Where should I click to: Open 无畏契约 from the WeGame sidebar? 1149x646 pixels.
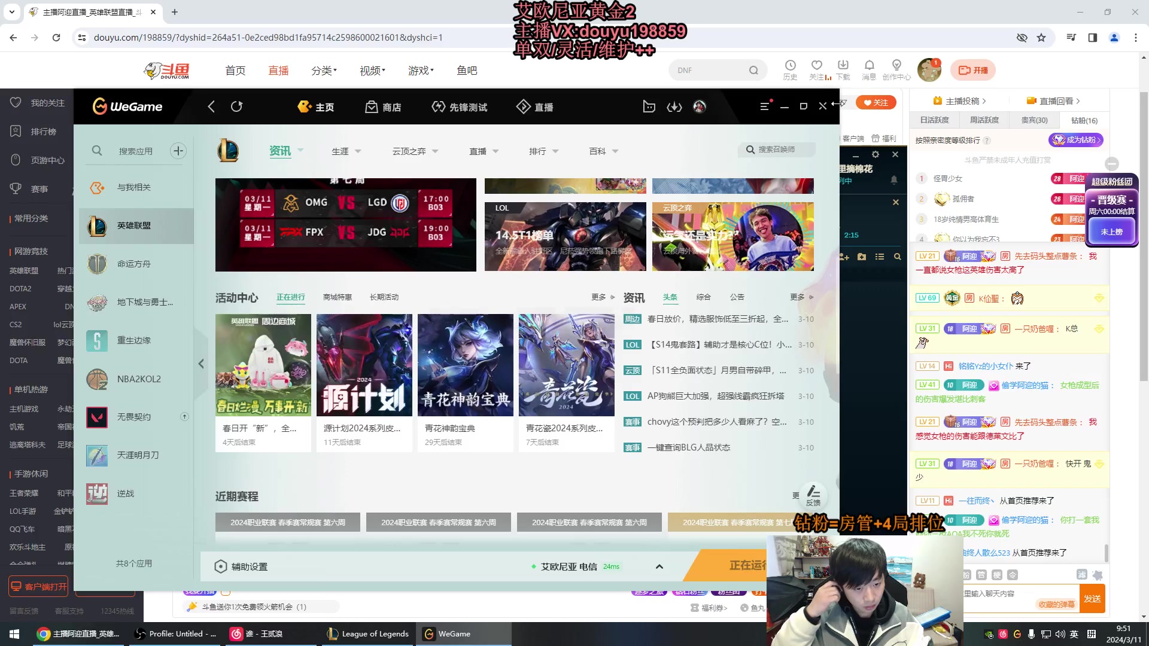click(x=135, y=417)
